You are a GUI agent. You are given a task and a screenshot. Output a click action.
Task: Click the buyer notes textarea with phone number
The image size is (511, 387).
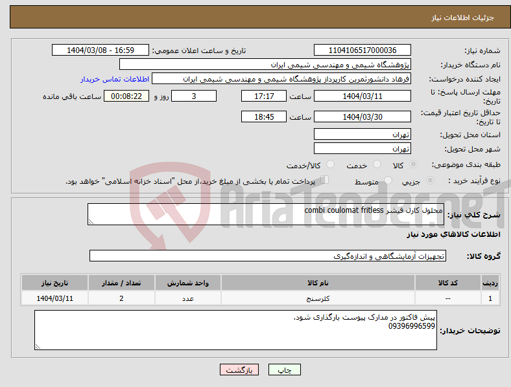coord(235,330)
